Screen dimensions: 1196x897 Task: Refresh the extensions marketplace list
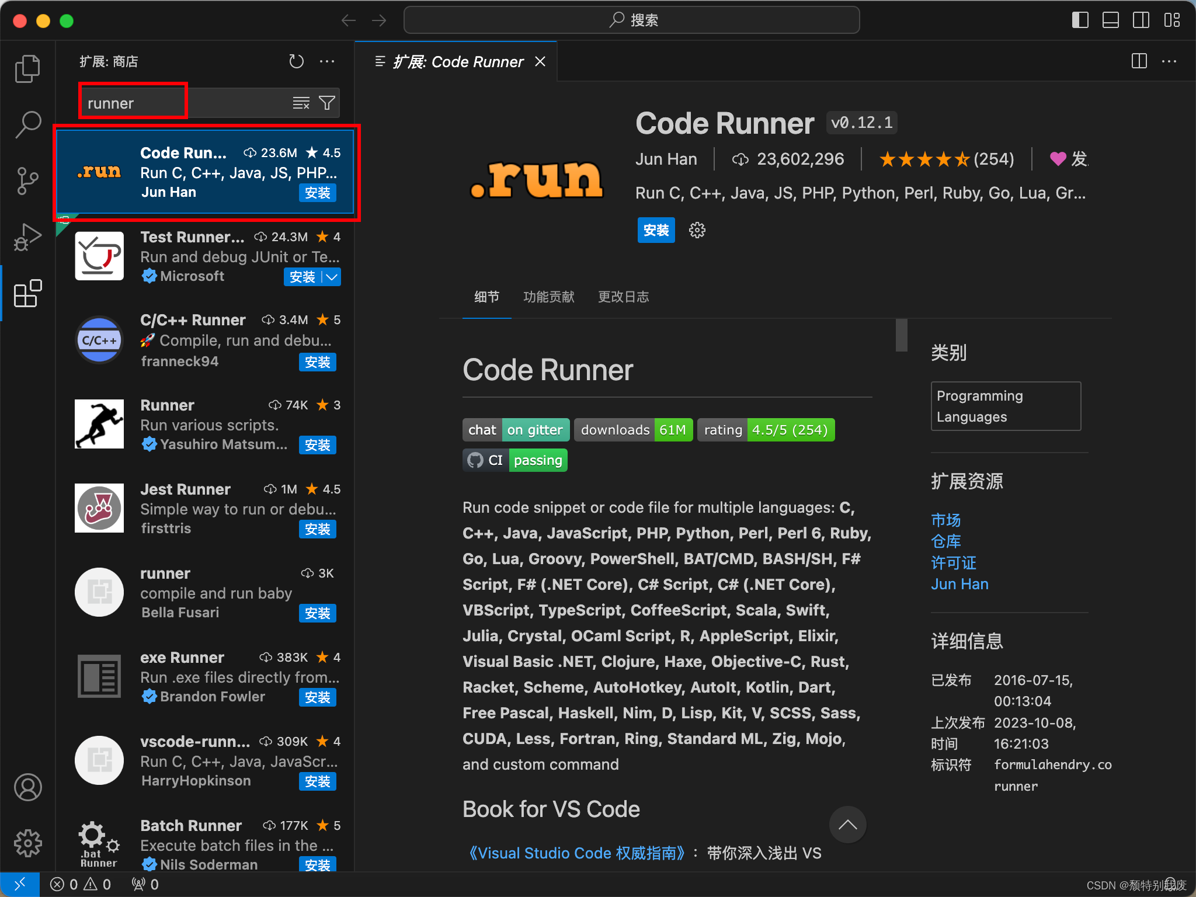pyautogui.click(x=297, y=61)
